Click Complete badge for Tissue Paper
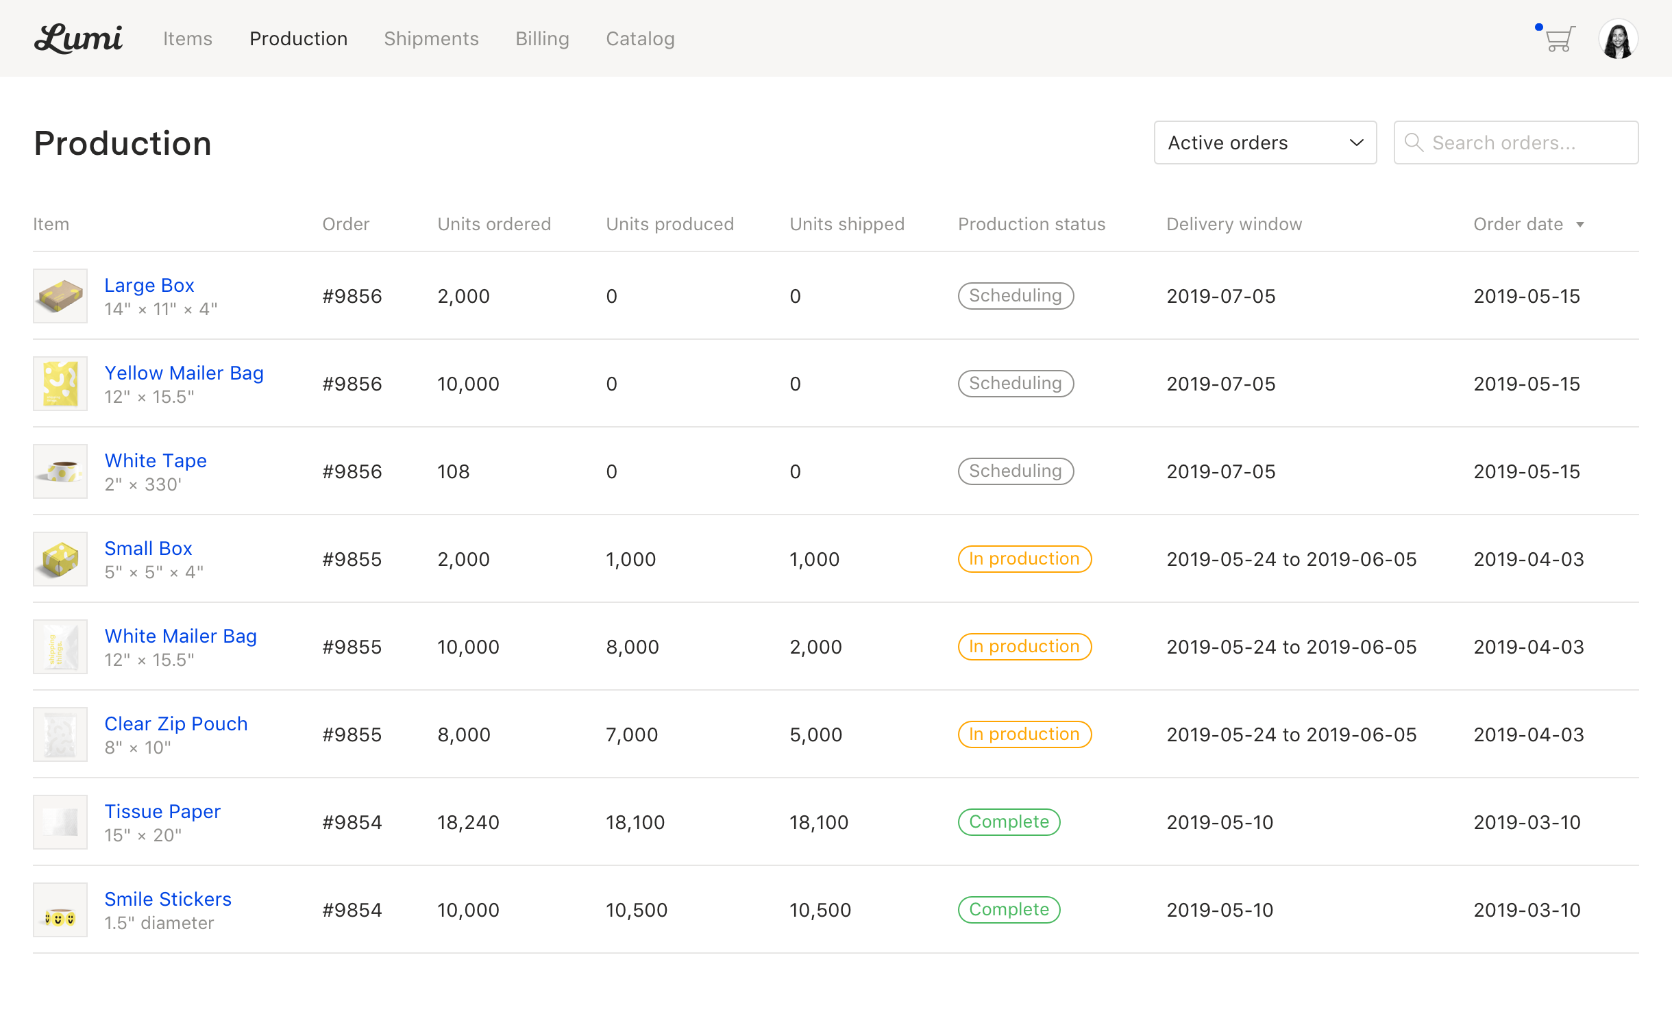This screenshot has width=1672, height=1014. 1009,822
